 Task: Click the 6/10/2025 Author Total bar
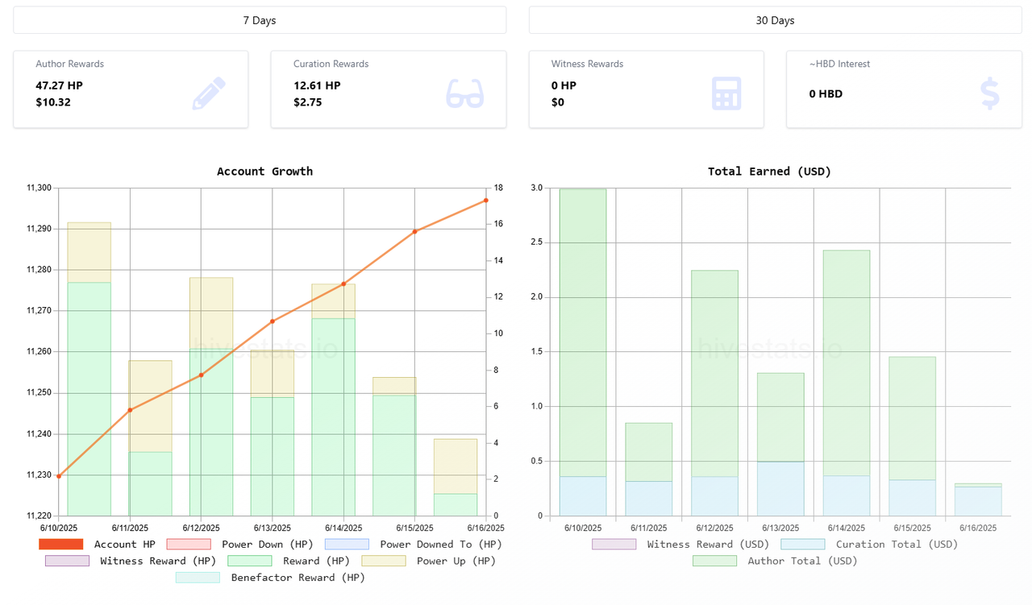pos(583,333)
